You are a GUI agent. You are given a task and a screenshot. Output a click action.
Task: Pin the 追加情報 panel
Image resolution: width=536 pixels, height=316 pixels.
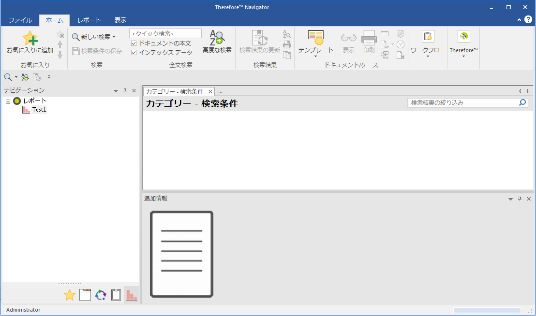[520, 199]
